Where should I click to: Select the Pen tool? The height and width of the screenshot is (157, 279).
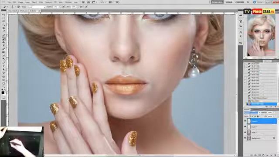tap(3, 63)
